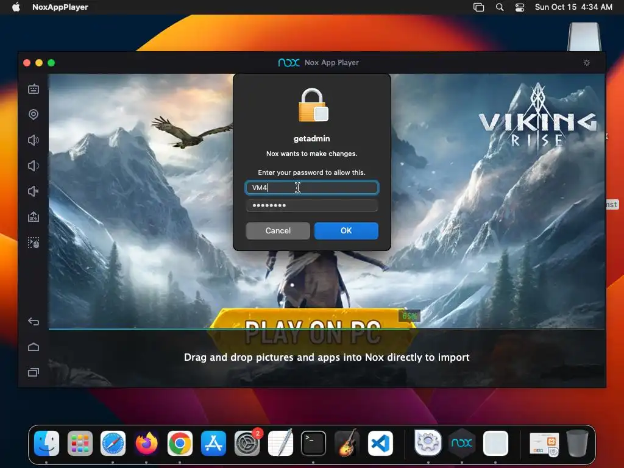Mute sound with the speaker-x icon

pyautogui.click(x=34, y=191)
